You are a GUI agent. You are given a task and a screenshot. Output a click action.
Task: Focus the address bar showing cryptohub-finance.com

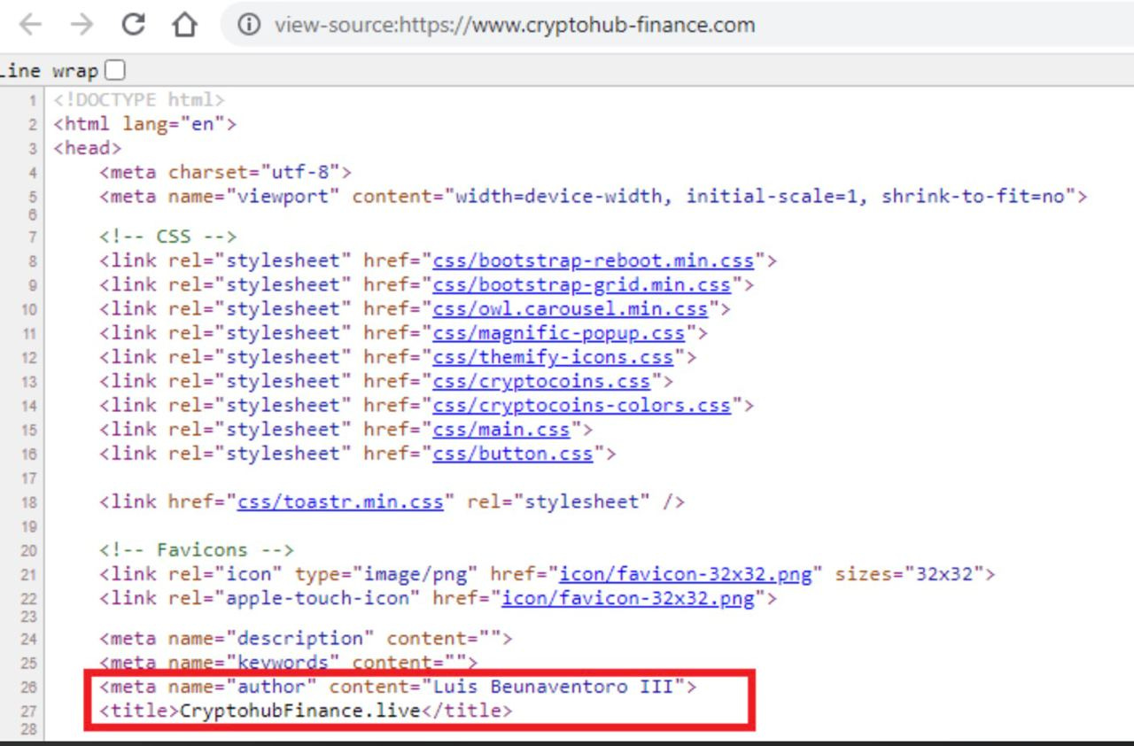(x=677, y=25)
